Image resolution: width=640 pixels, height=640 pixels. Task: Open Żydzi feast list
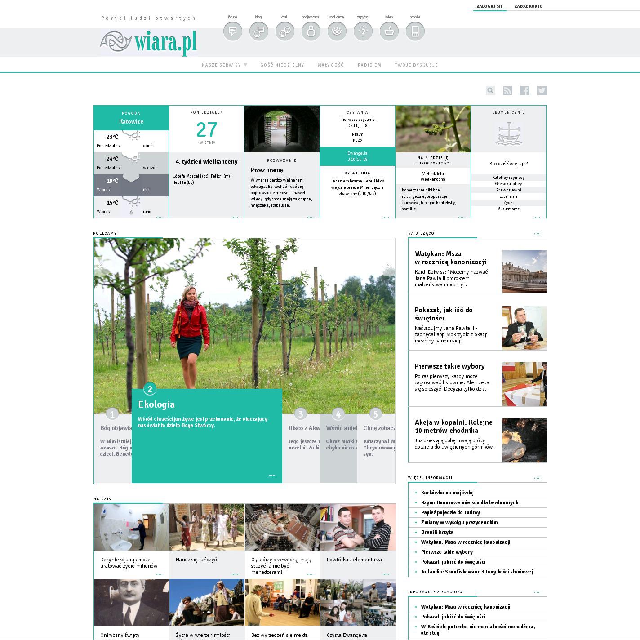[508, 203]
